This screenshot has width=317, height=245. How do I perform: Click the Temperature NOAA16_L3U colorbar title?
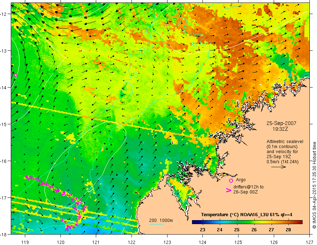click(246, 215)
